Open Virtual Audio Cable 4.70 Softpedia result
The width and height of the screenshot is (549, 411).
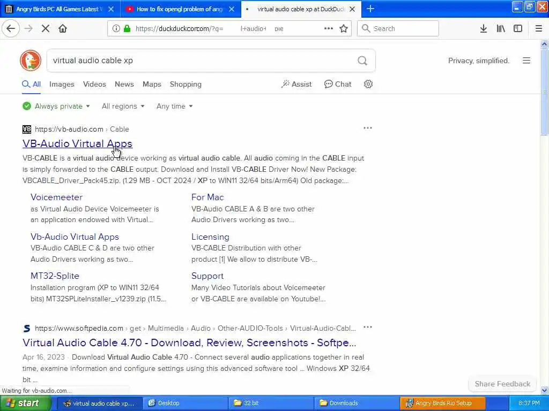[x=189, y=342]
